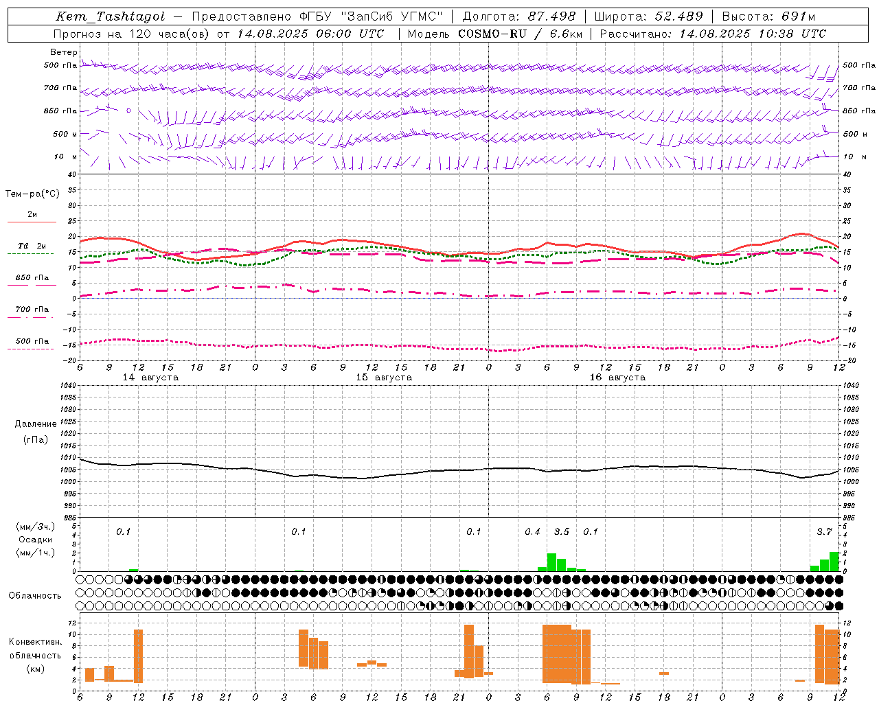Image resolution: width=879 pixels, height=703 pixels.
Task: Click the 1040 value on left pressure axis
Action: (x=67, y=385)
